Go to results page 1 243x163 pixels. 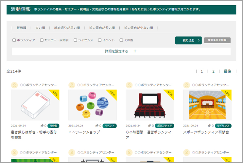point(202,71)
